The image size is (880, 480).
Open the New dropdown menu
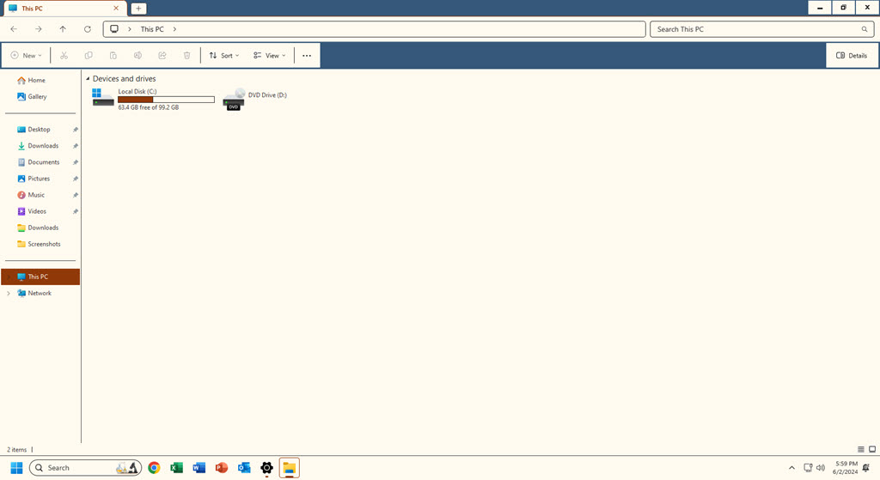click(x=26, y=56)
